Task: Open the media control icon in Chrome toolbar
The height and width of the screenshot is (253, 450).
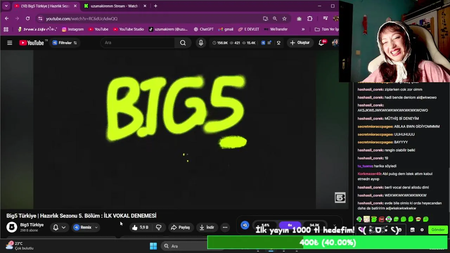Action: 325,19
